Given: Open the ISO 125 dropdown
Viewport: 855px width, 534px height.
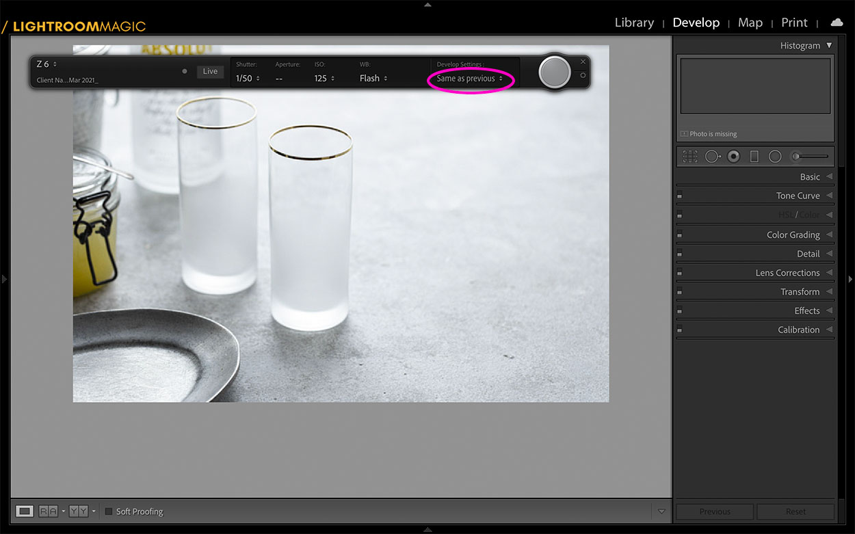Looking at the screenshot, I should tap(325, 79).
